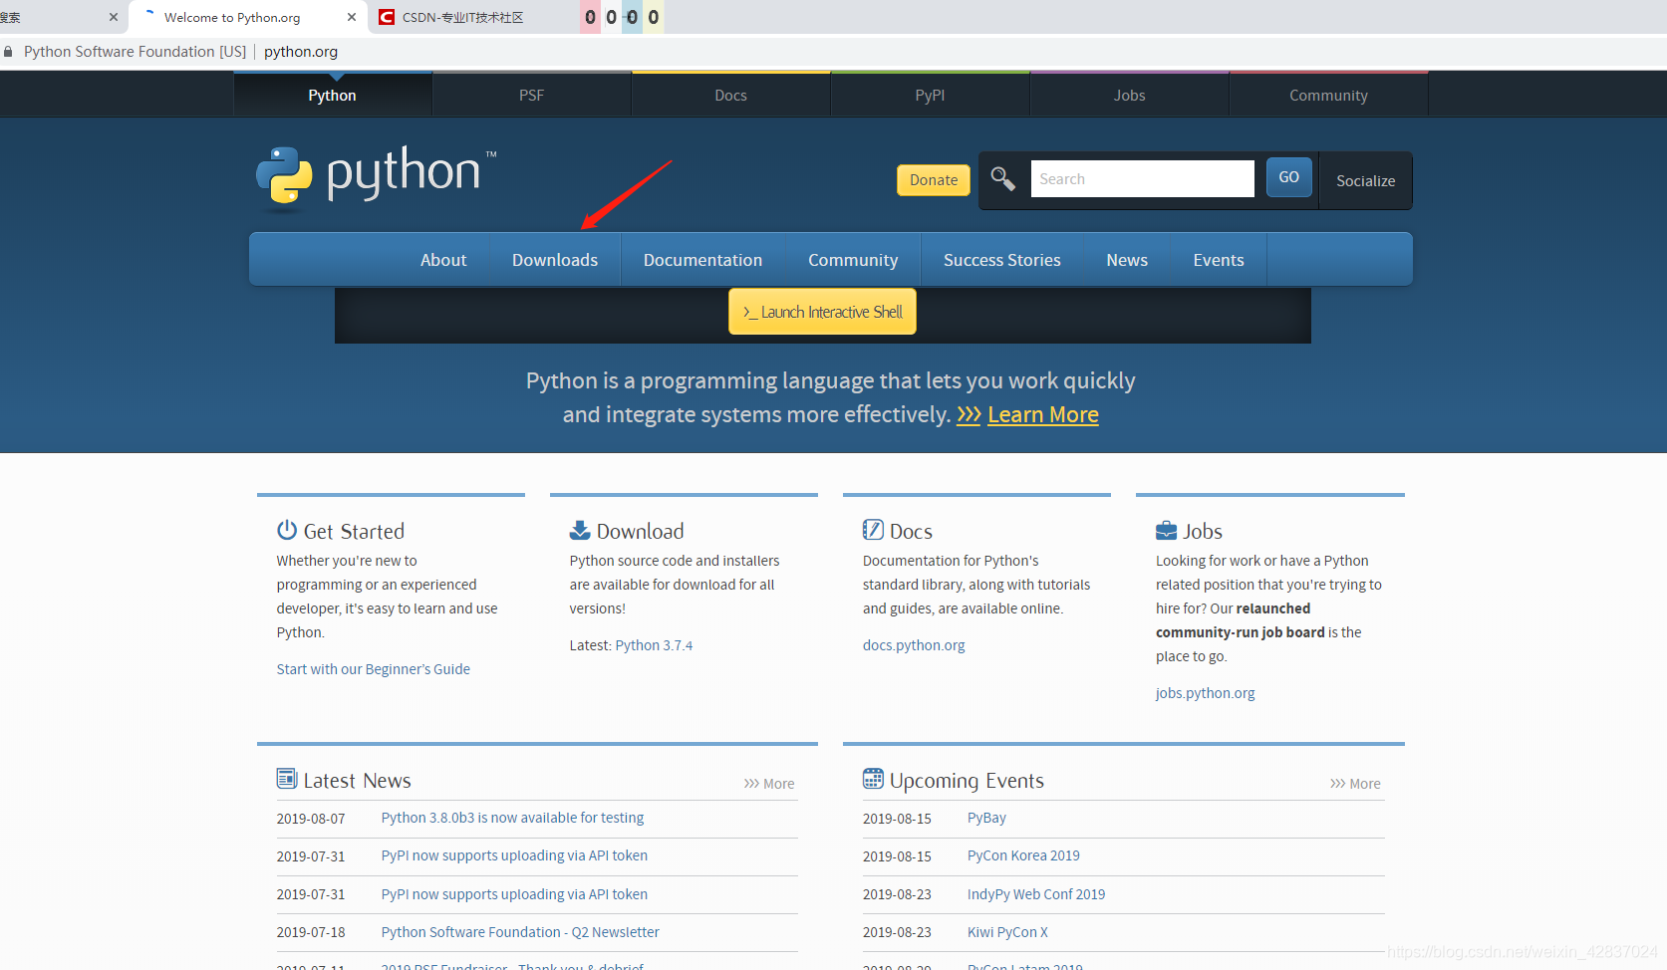The image size is (1667, 970).
Task: Open Python Software Foundation Q2 Newsletter
Action: pos(520,932)
